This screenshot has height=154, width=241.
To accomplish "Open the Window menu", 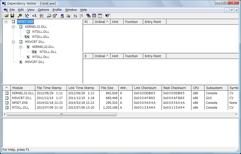I will tap(71, 10).
